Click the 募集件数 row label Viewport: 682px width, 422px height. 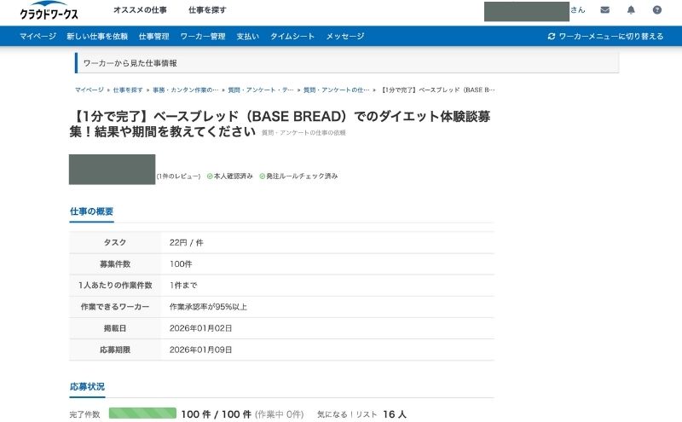tap(115, 264)
